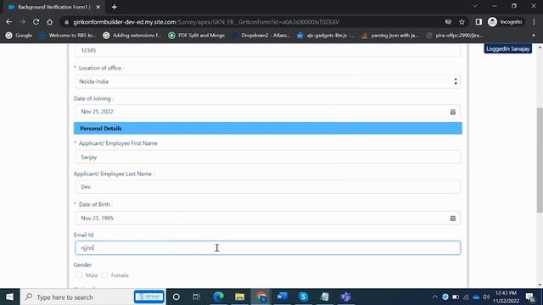Close the Background Verification Form tab
543x305 pixels.
98,7
